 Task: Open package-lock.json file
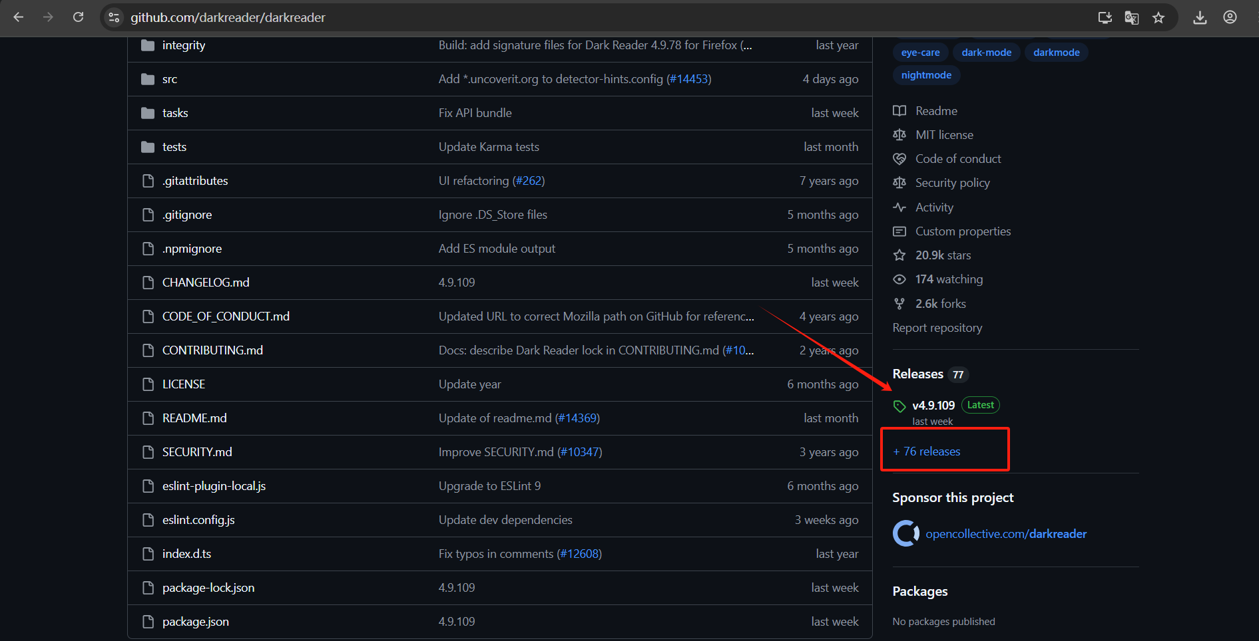coord(208,588)
